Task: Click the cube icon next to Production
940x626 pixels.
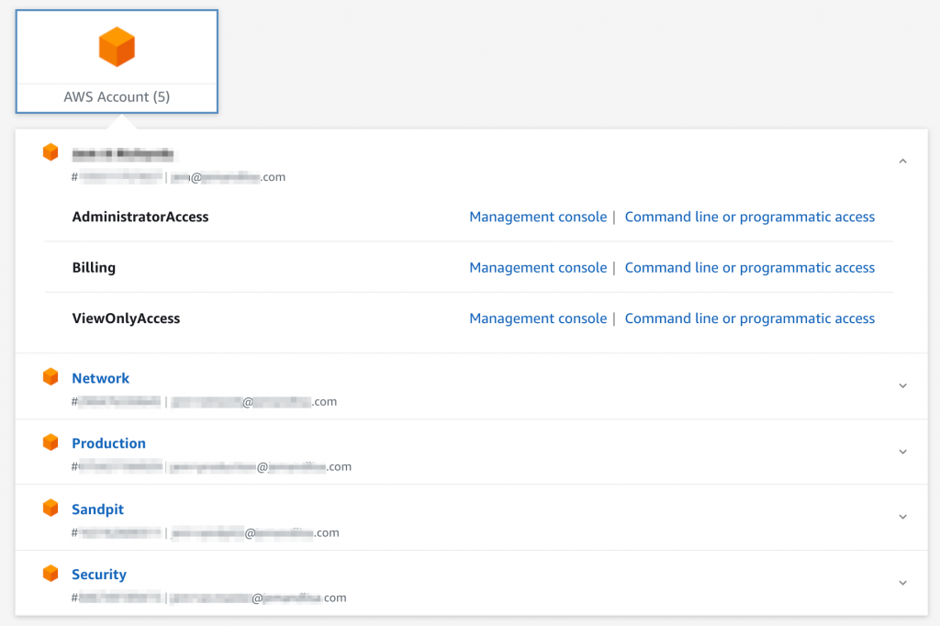Action: point(50,442)
